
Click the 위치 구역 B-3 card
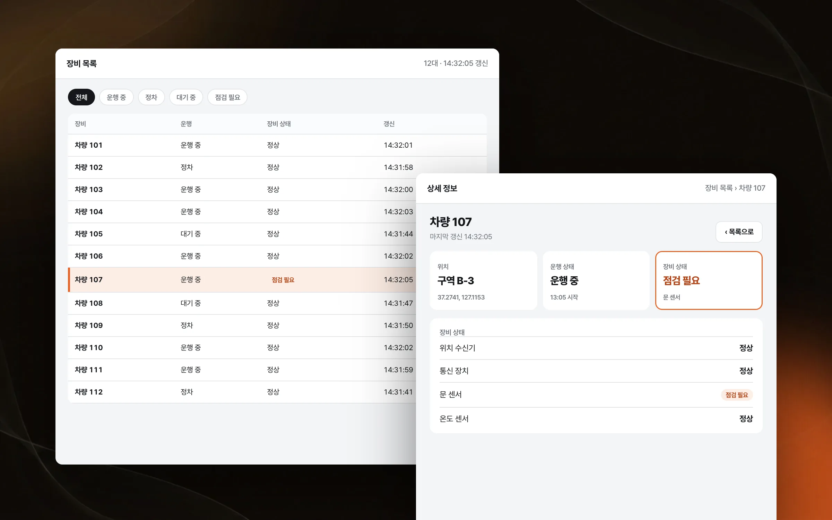[x=484, y=280]
